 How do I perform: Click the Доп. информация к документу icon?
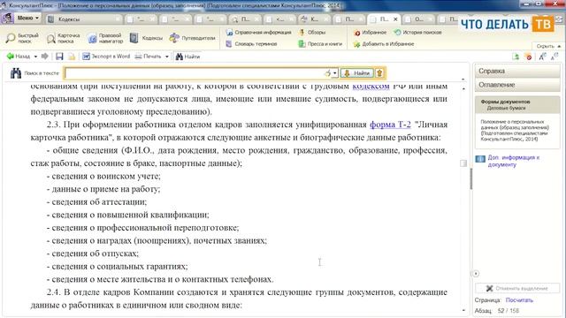(x=480, y=159)
